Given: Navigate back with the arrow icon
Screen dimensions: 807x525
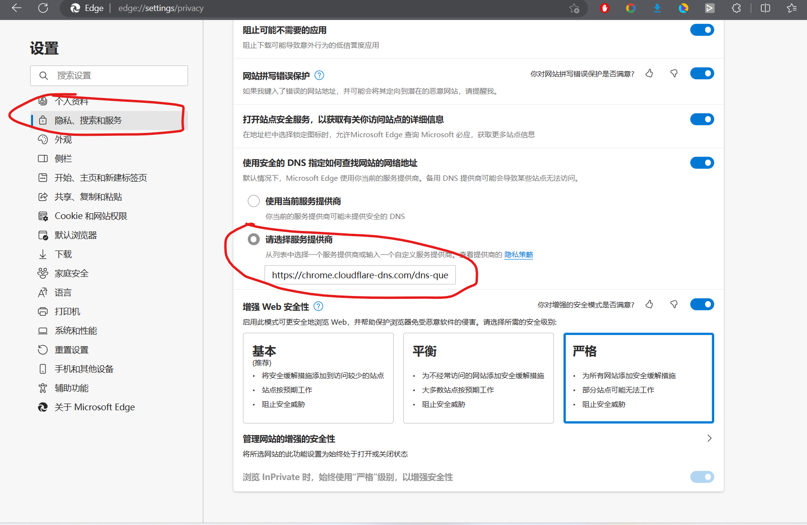Looking at the screenshot, I should [16, 8].
